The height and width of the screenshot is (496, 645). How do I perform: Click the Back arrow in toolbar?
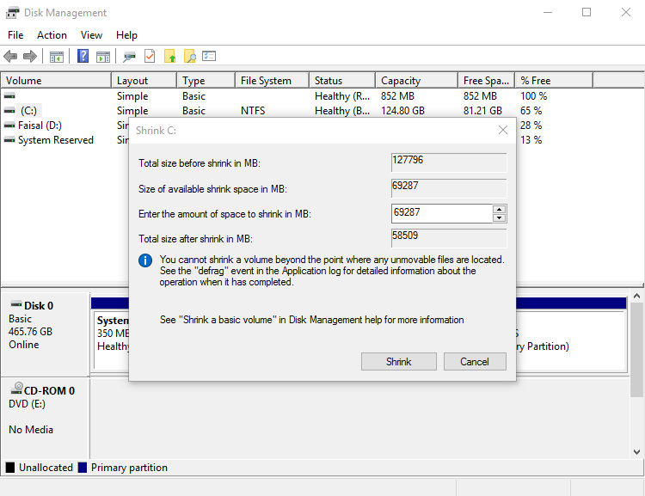[10, 57]
